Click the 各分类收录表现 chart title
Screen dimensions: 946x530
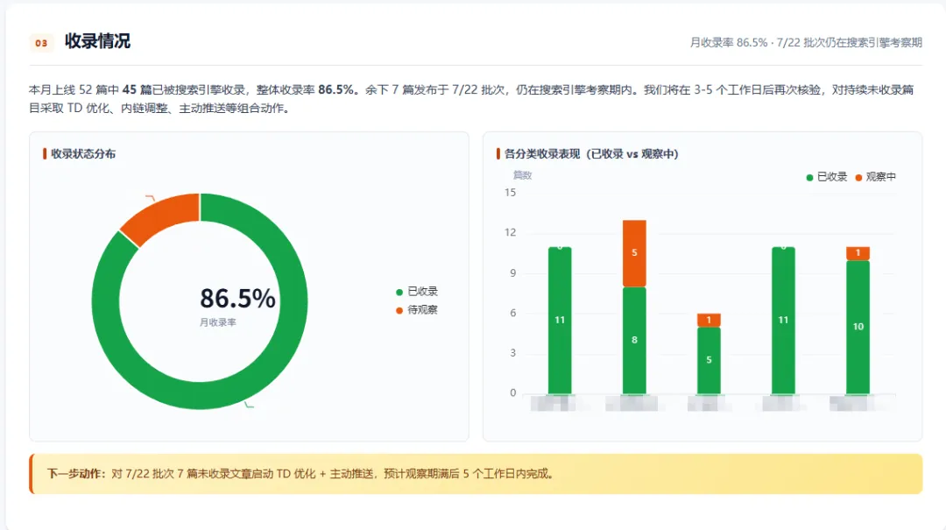tap(591, 154)
